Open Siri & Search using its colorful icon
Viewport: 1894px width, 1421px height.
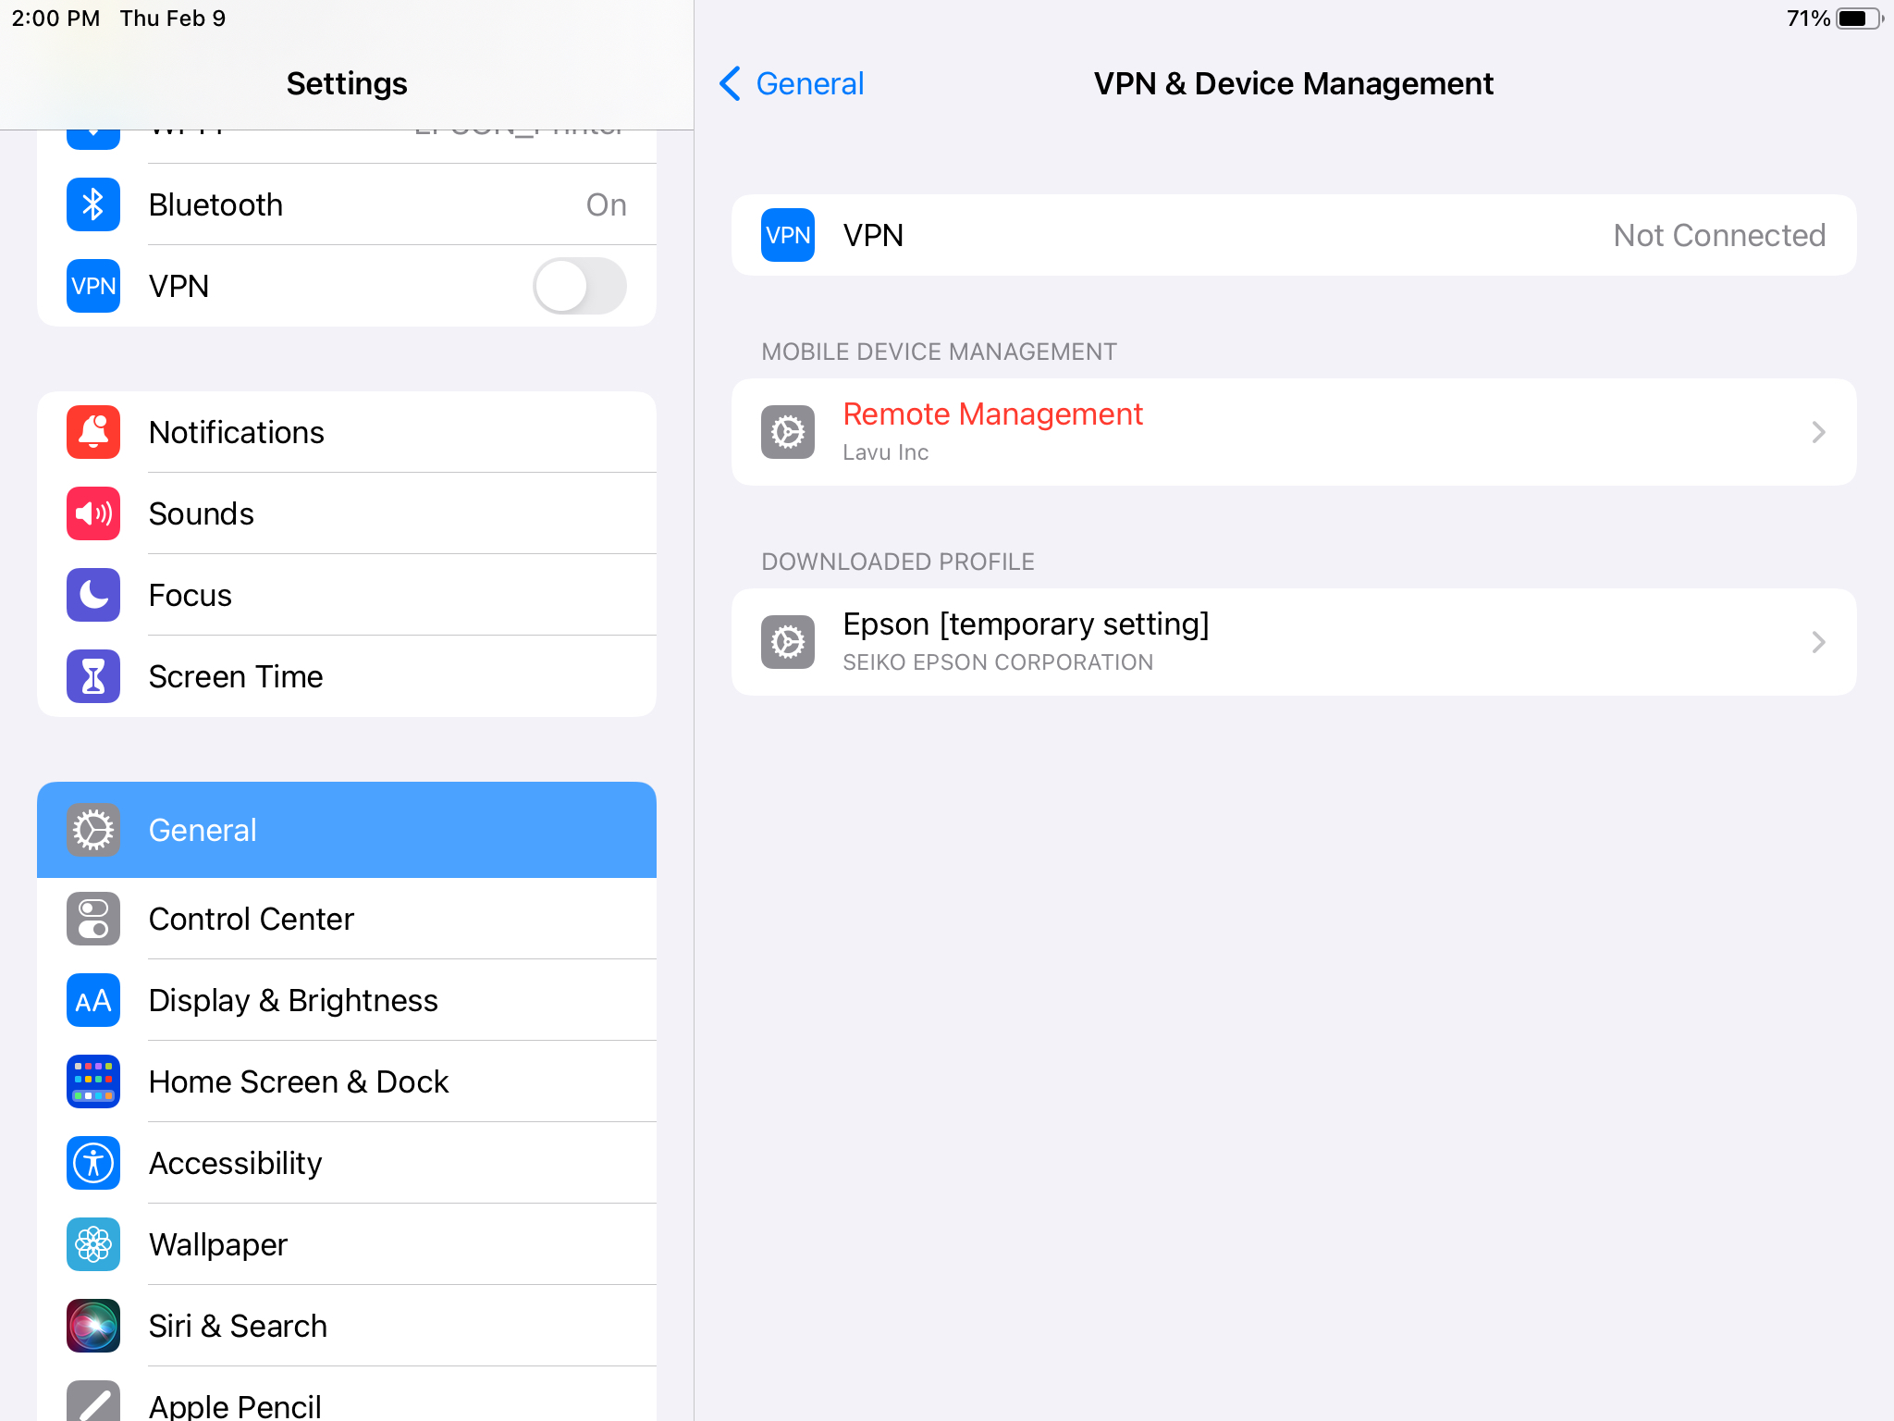point(92,1326)
